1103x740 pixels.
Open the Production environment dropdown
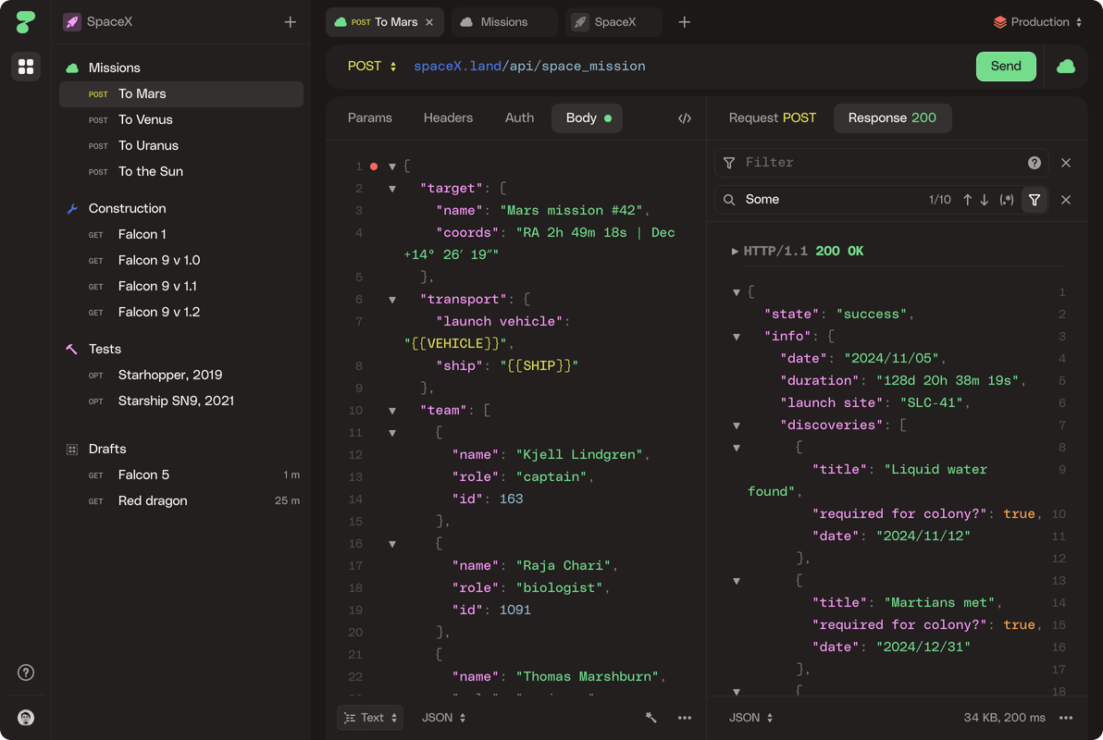tap(1036, 21)
